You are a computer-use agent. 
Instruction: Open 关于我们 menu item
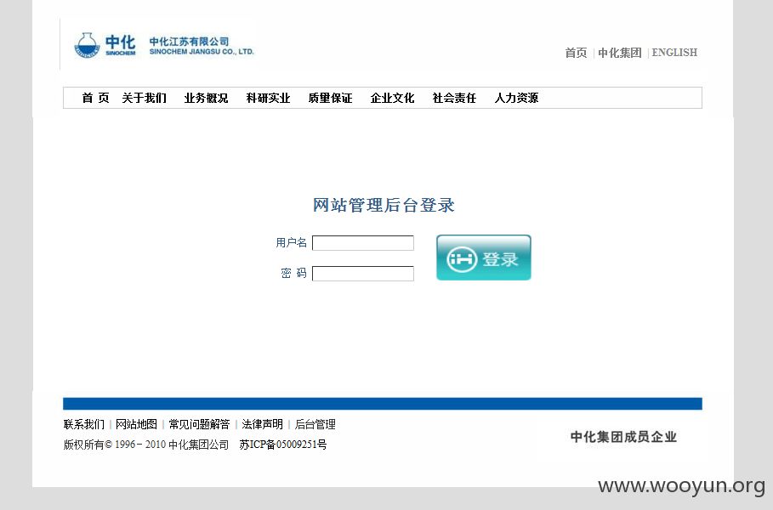coord(145,98)
